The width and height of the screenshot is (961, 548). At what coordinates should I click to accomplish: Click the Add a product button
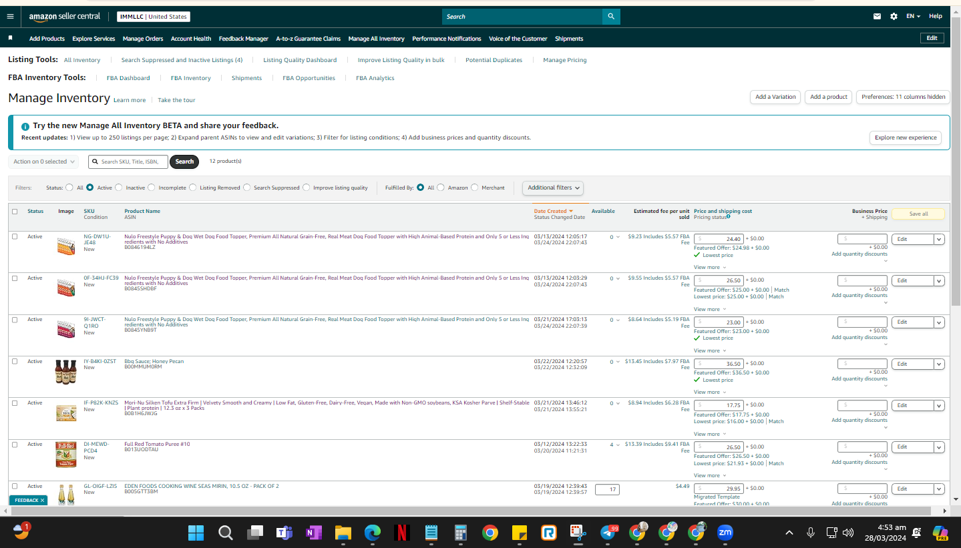(x=829, y=97)
